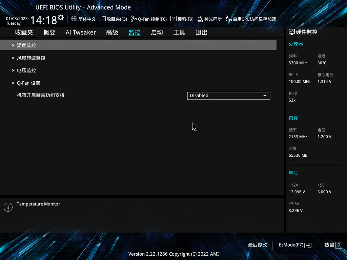This screenshot has width=347, height=260.
Task: Switch to the Ai Tweaker tab
Action: coord(81,32)
